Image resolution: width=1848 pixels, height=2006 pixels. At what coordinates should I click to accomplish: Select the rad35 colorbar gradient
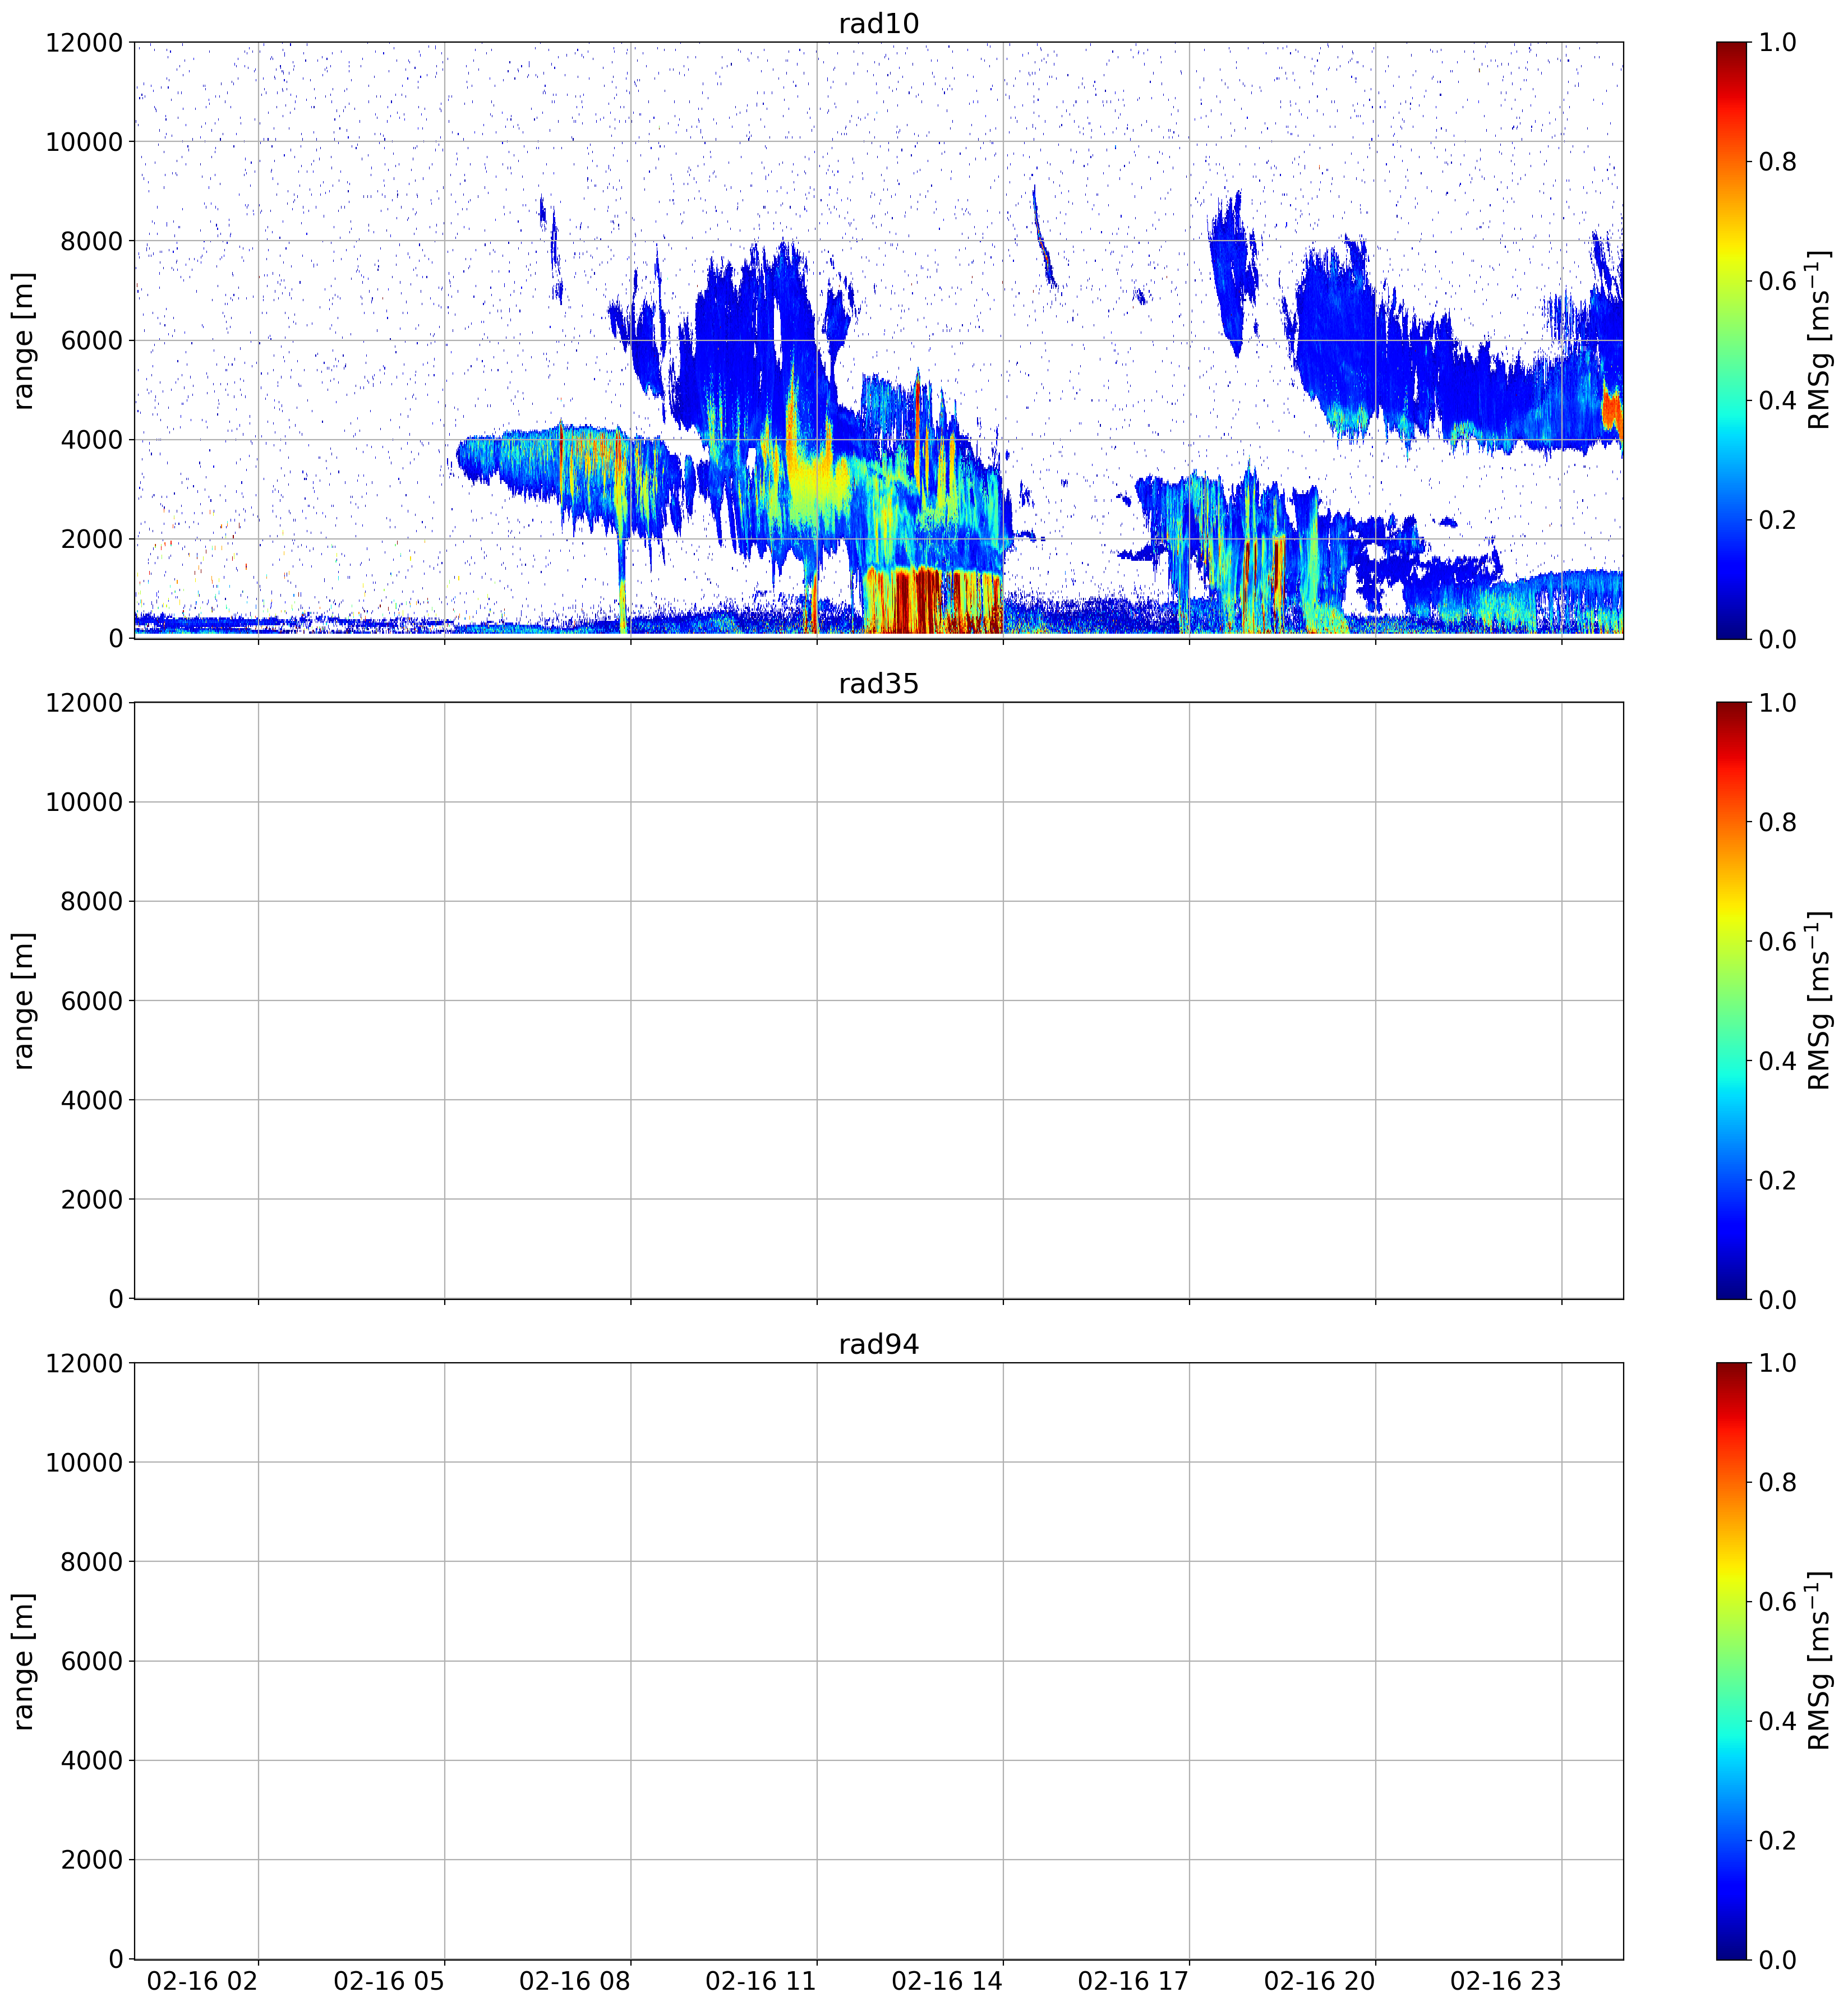1731,1000
